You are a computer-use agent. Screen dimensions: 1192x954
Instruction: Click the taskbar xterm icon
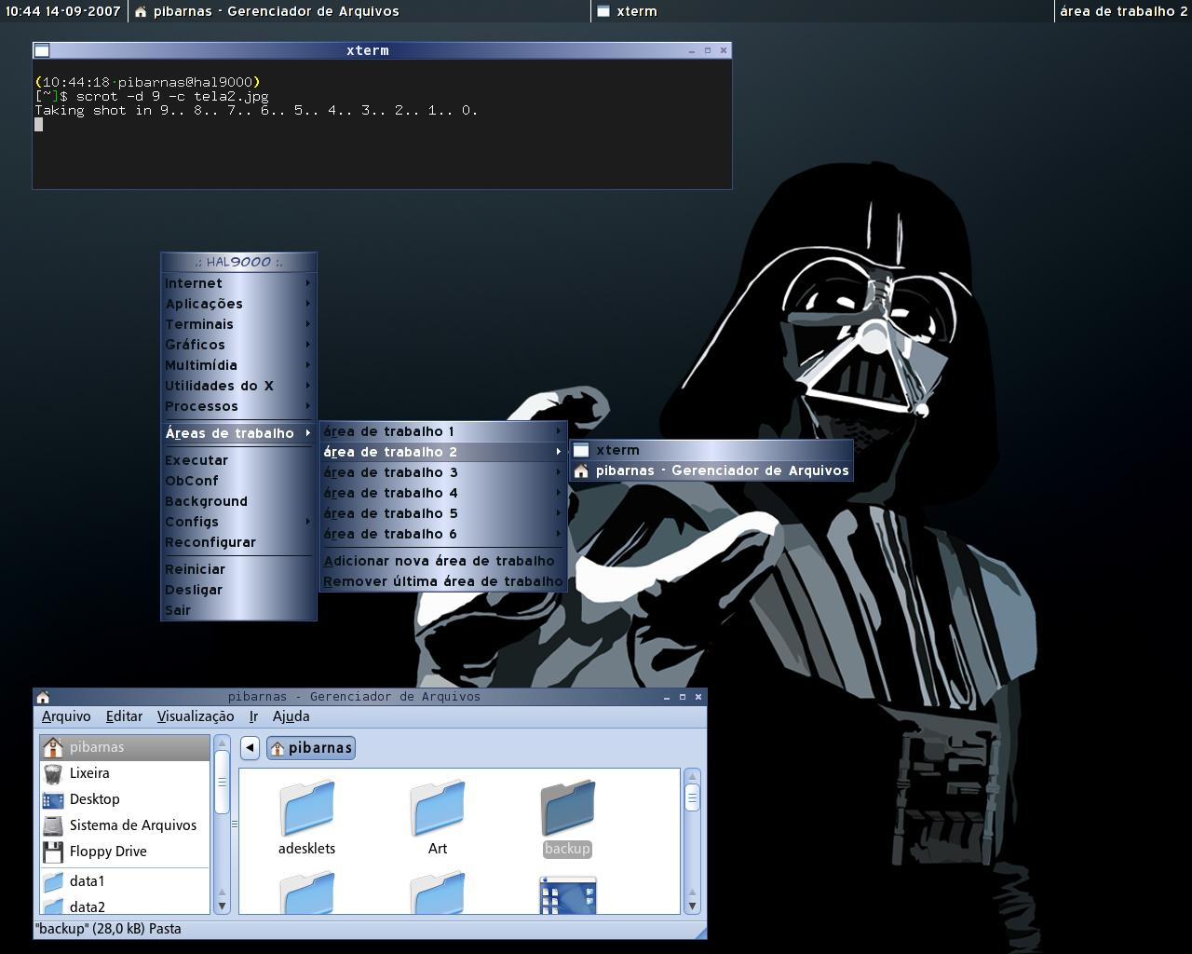click(603, 11)
